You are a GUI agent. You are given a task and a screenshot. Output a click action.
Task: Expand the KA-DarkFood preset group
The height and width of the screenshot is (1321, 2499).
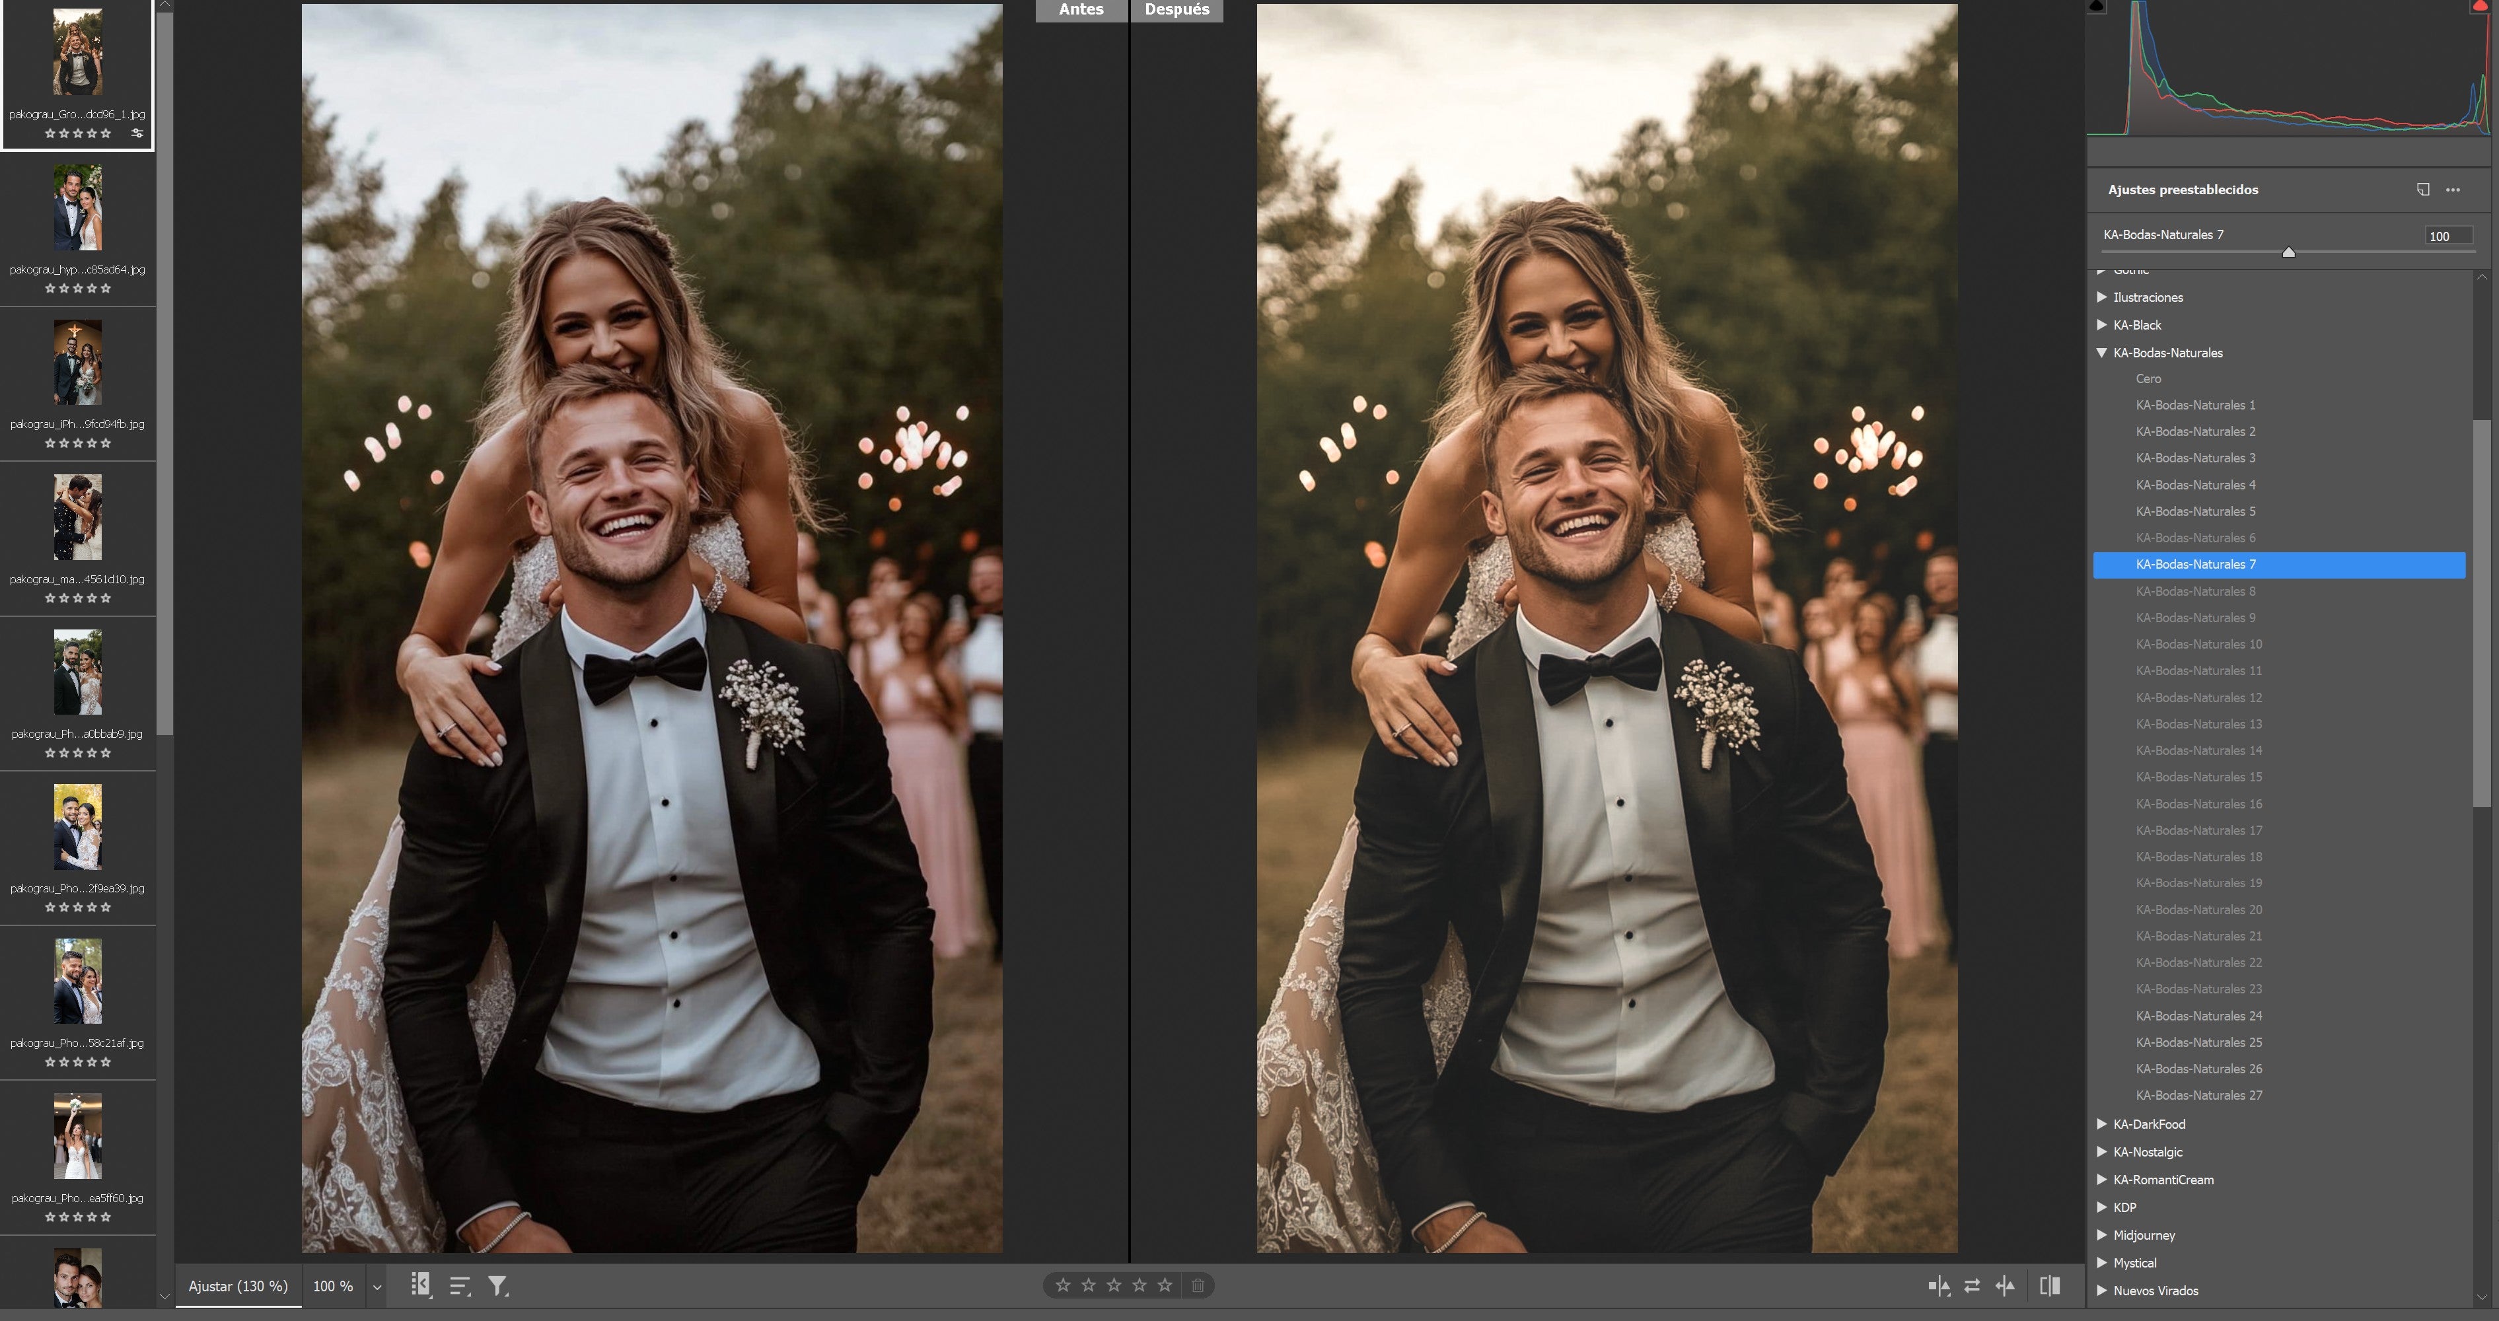click(x=2101, y=1124)
